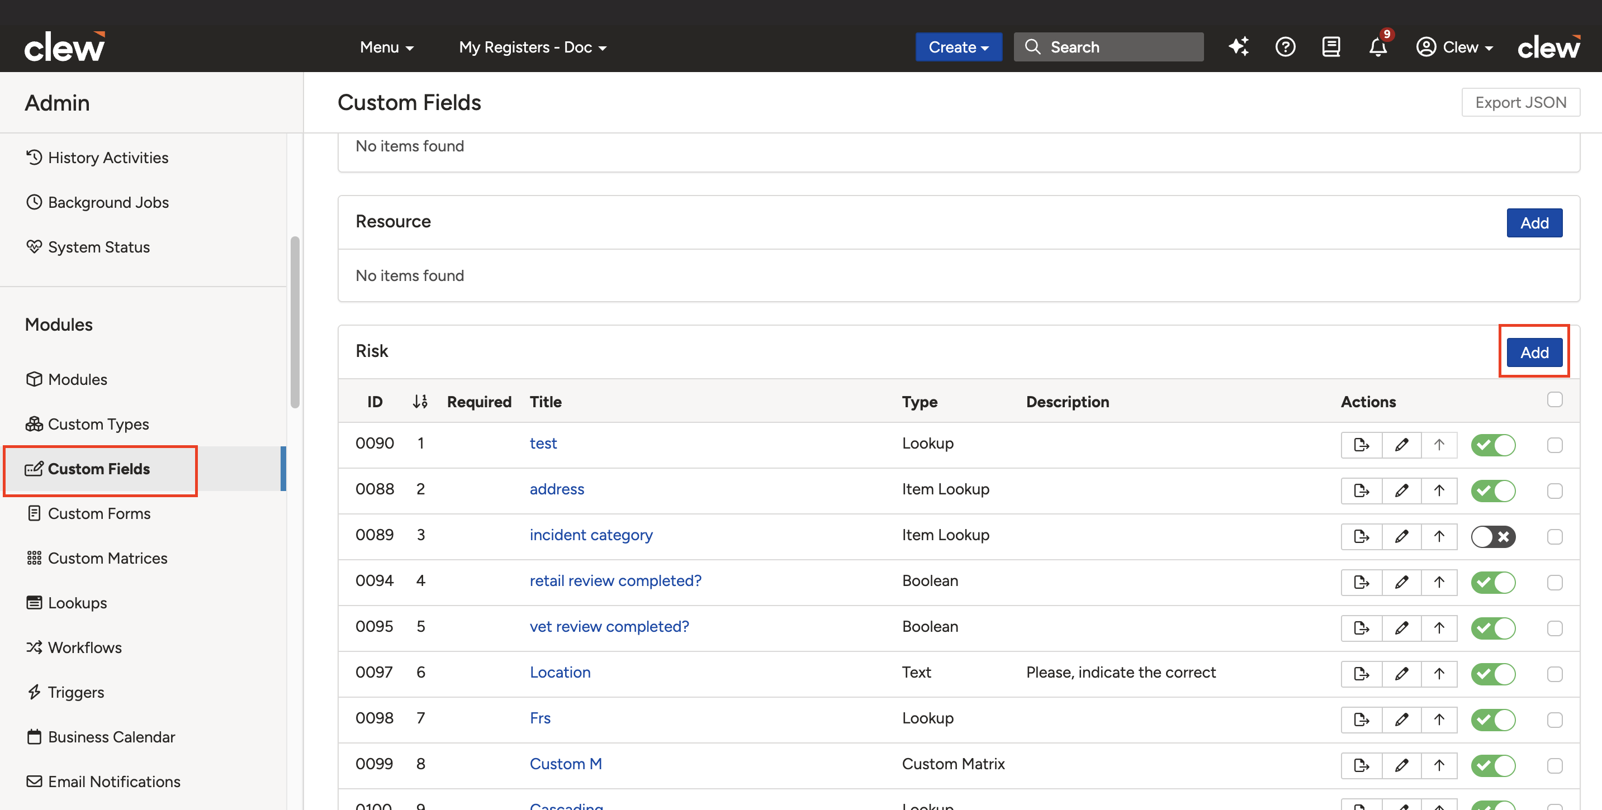Move Custom M field up
1602x810 pixels.
pos(1439,766)
